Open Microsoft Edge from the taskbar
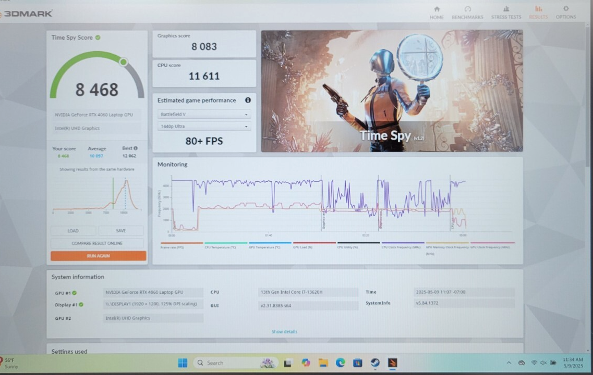 tap(341, 363)
